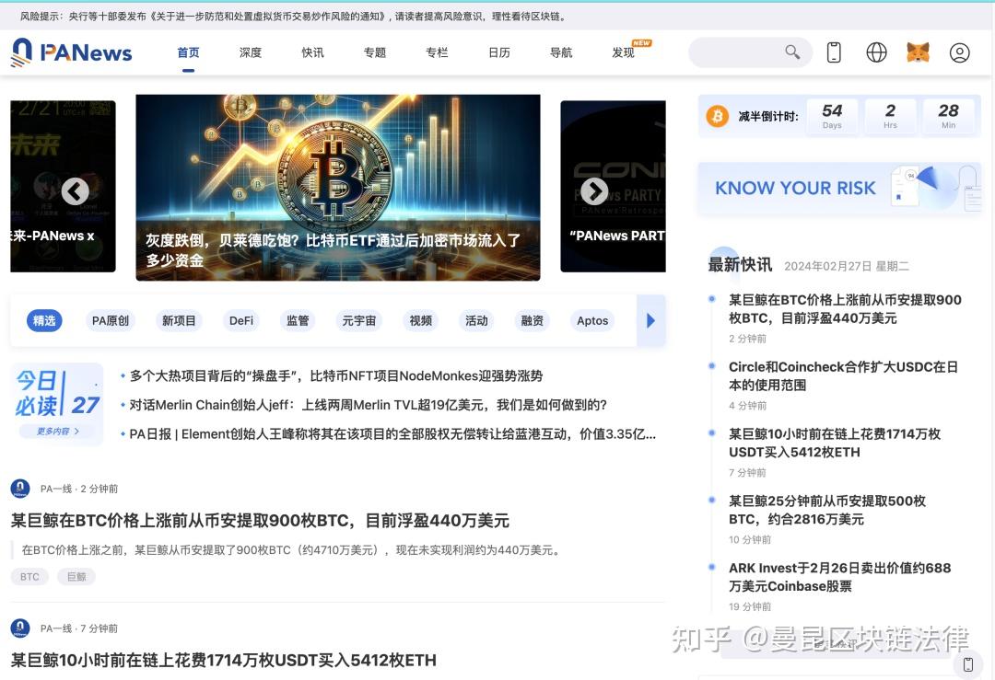The height and width of the screenshot is (680, 995).
Task: Select the 首页 navigation tab
Action: pos(188,52)
